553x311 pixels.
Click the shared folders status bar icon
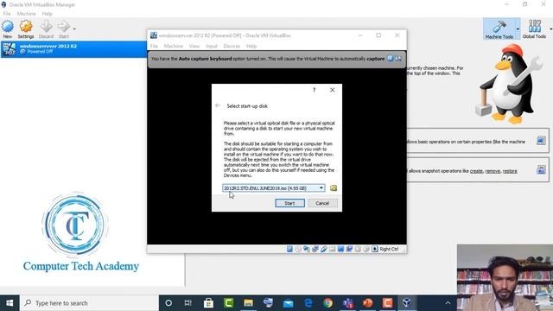tap(332, 249)
